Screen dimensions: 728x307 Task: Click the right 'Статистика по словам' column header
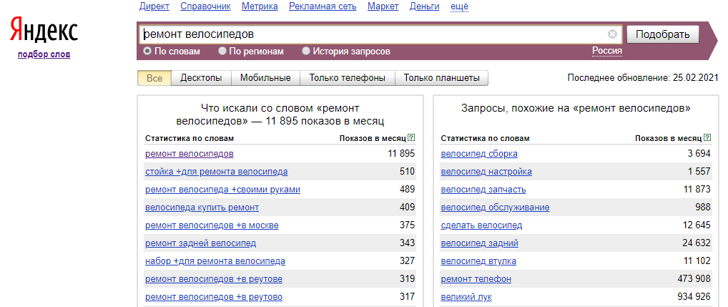(x=485, y=138)
